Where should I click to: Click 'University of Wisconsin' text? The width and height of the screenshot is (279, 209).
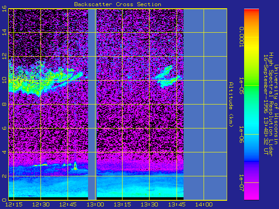point(276,104)
